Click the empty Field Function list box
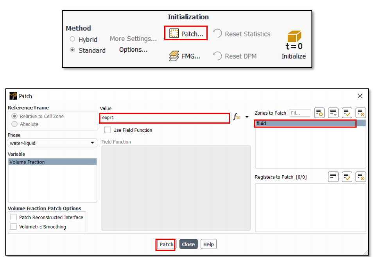Screen dimensions: 373x257 [176, 188]
